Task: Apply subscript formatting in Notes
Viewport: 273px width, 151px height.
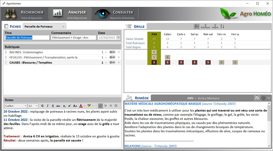Action: click(x=64, y=106)
